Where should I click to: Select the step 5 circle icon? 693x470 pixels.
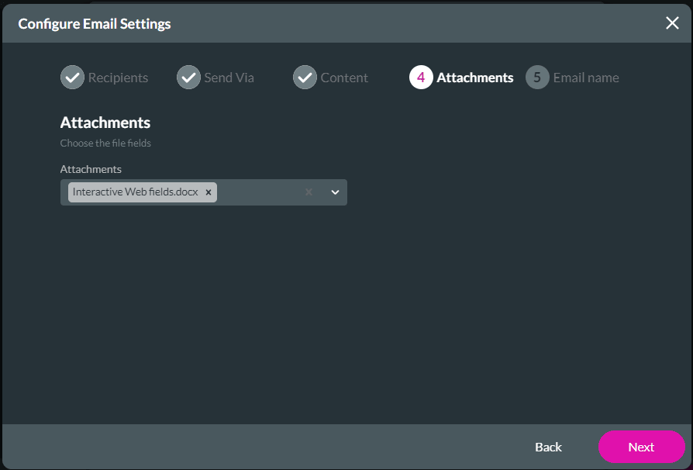536,77
